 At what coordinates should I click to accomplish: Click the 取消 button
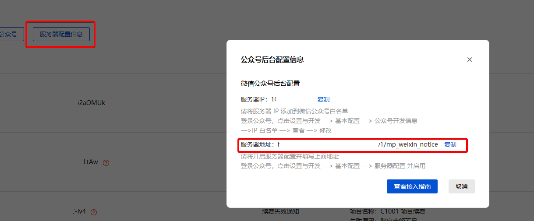[462, 186]
